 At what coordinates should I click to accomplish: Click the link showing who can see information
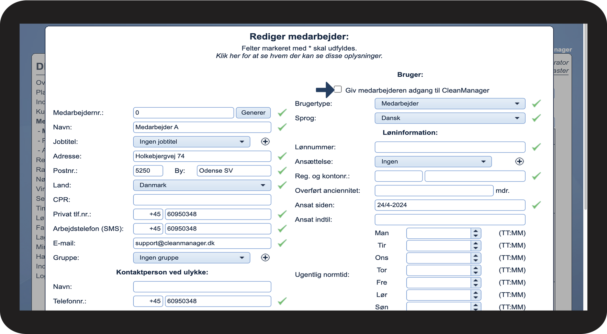point(299,56)
